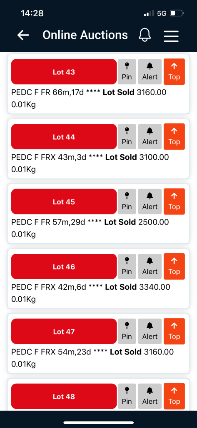The width and height of the screenshot is (197, 428).
Task: Jump to top from Lot 43
Action: (x=174, y=72)
